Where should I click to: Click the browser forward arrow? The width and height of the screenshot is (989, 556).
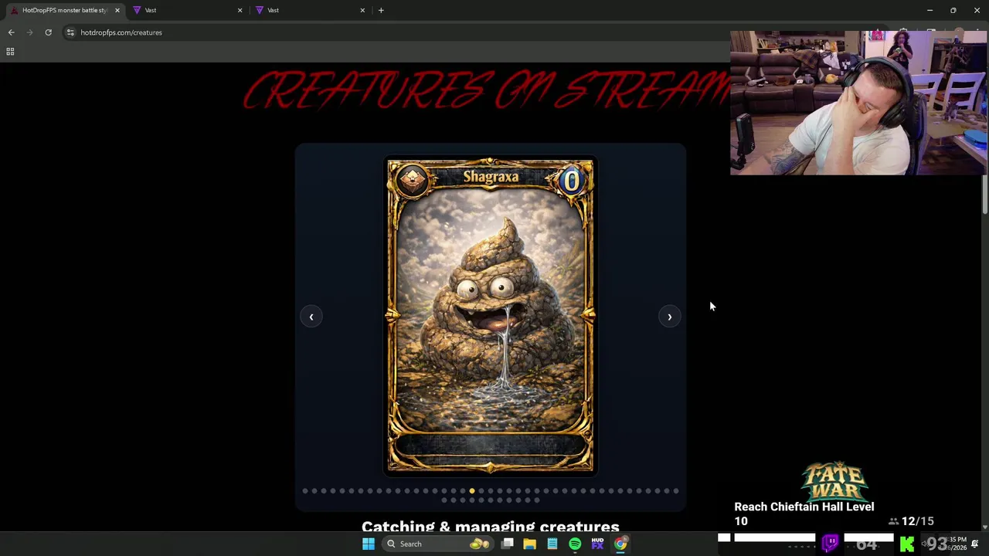click(29, 32)
